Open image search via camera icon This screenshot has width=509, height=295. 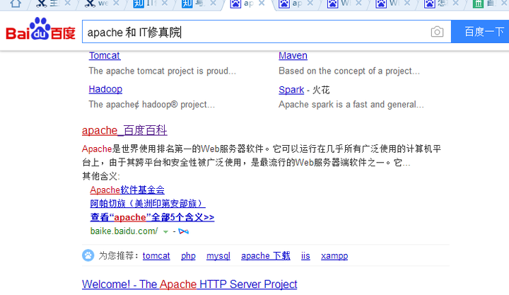(x=437, y=32)
